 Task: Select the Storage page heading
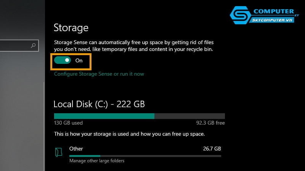pyautogui.click(x=71, y=28)
